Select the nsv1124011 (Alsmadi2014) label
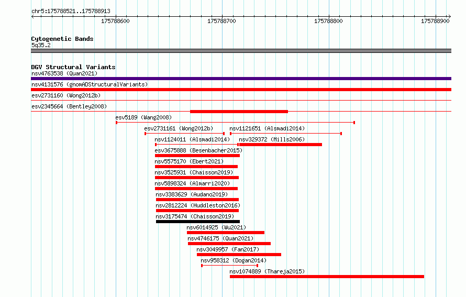466x297 pixels. point(192,139)
